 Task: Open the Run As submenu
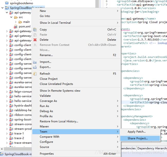44,106
